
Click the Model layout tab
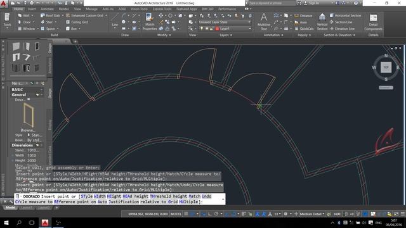(10, 208)
